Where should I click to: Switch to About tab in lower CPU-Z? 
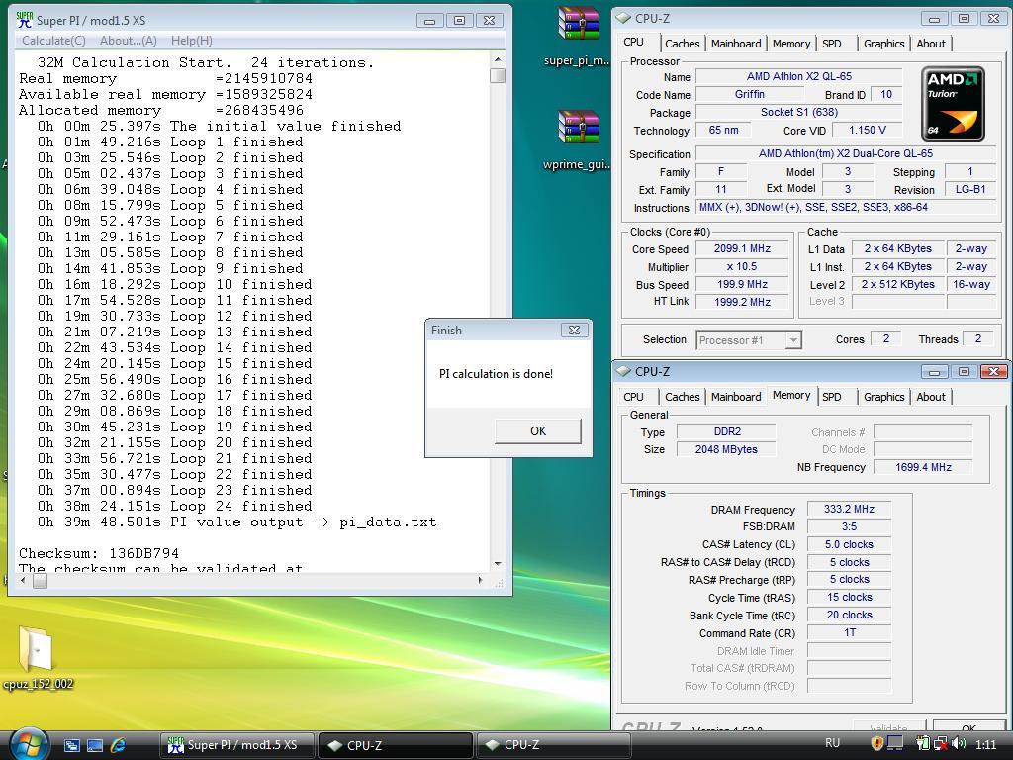coord(930,397)
